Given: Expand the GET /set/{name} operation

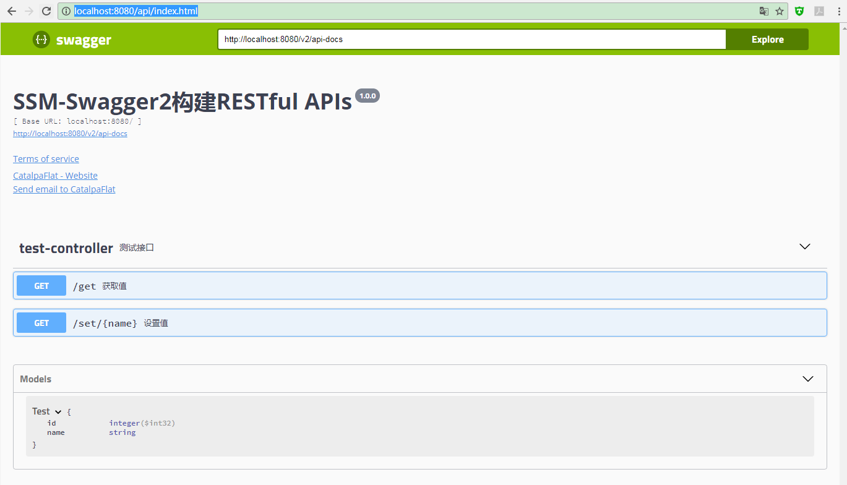Looking at the screenshot, I should [x=419, y=323].
